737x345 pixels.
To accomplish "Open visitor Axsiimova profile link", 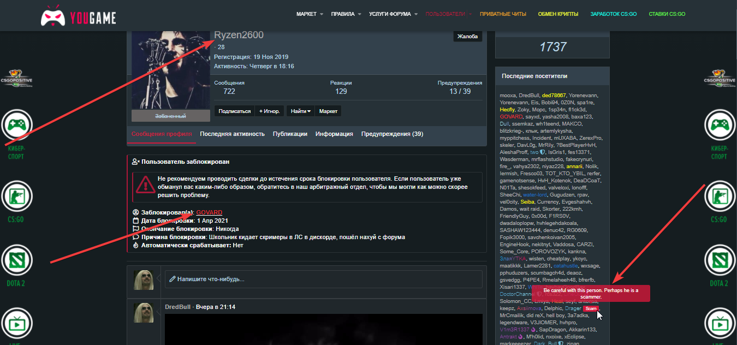I will point(528,308).
